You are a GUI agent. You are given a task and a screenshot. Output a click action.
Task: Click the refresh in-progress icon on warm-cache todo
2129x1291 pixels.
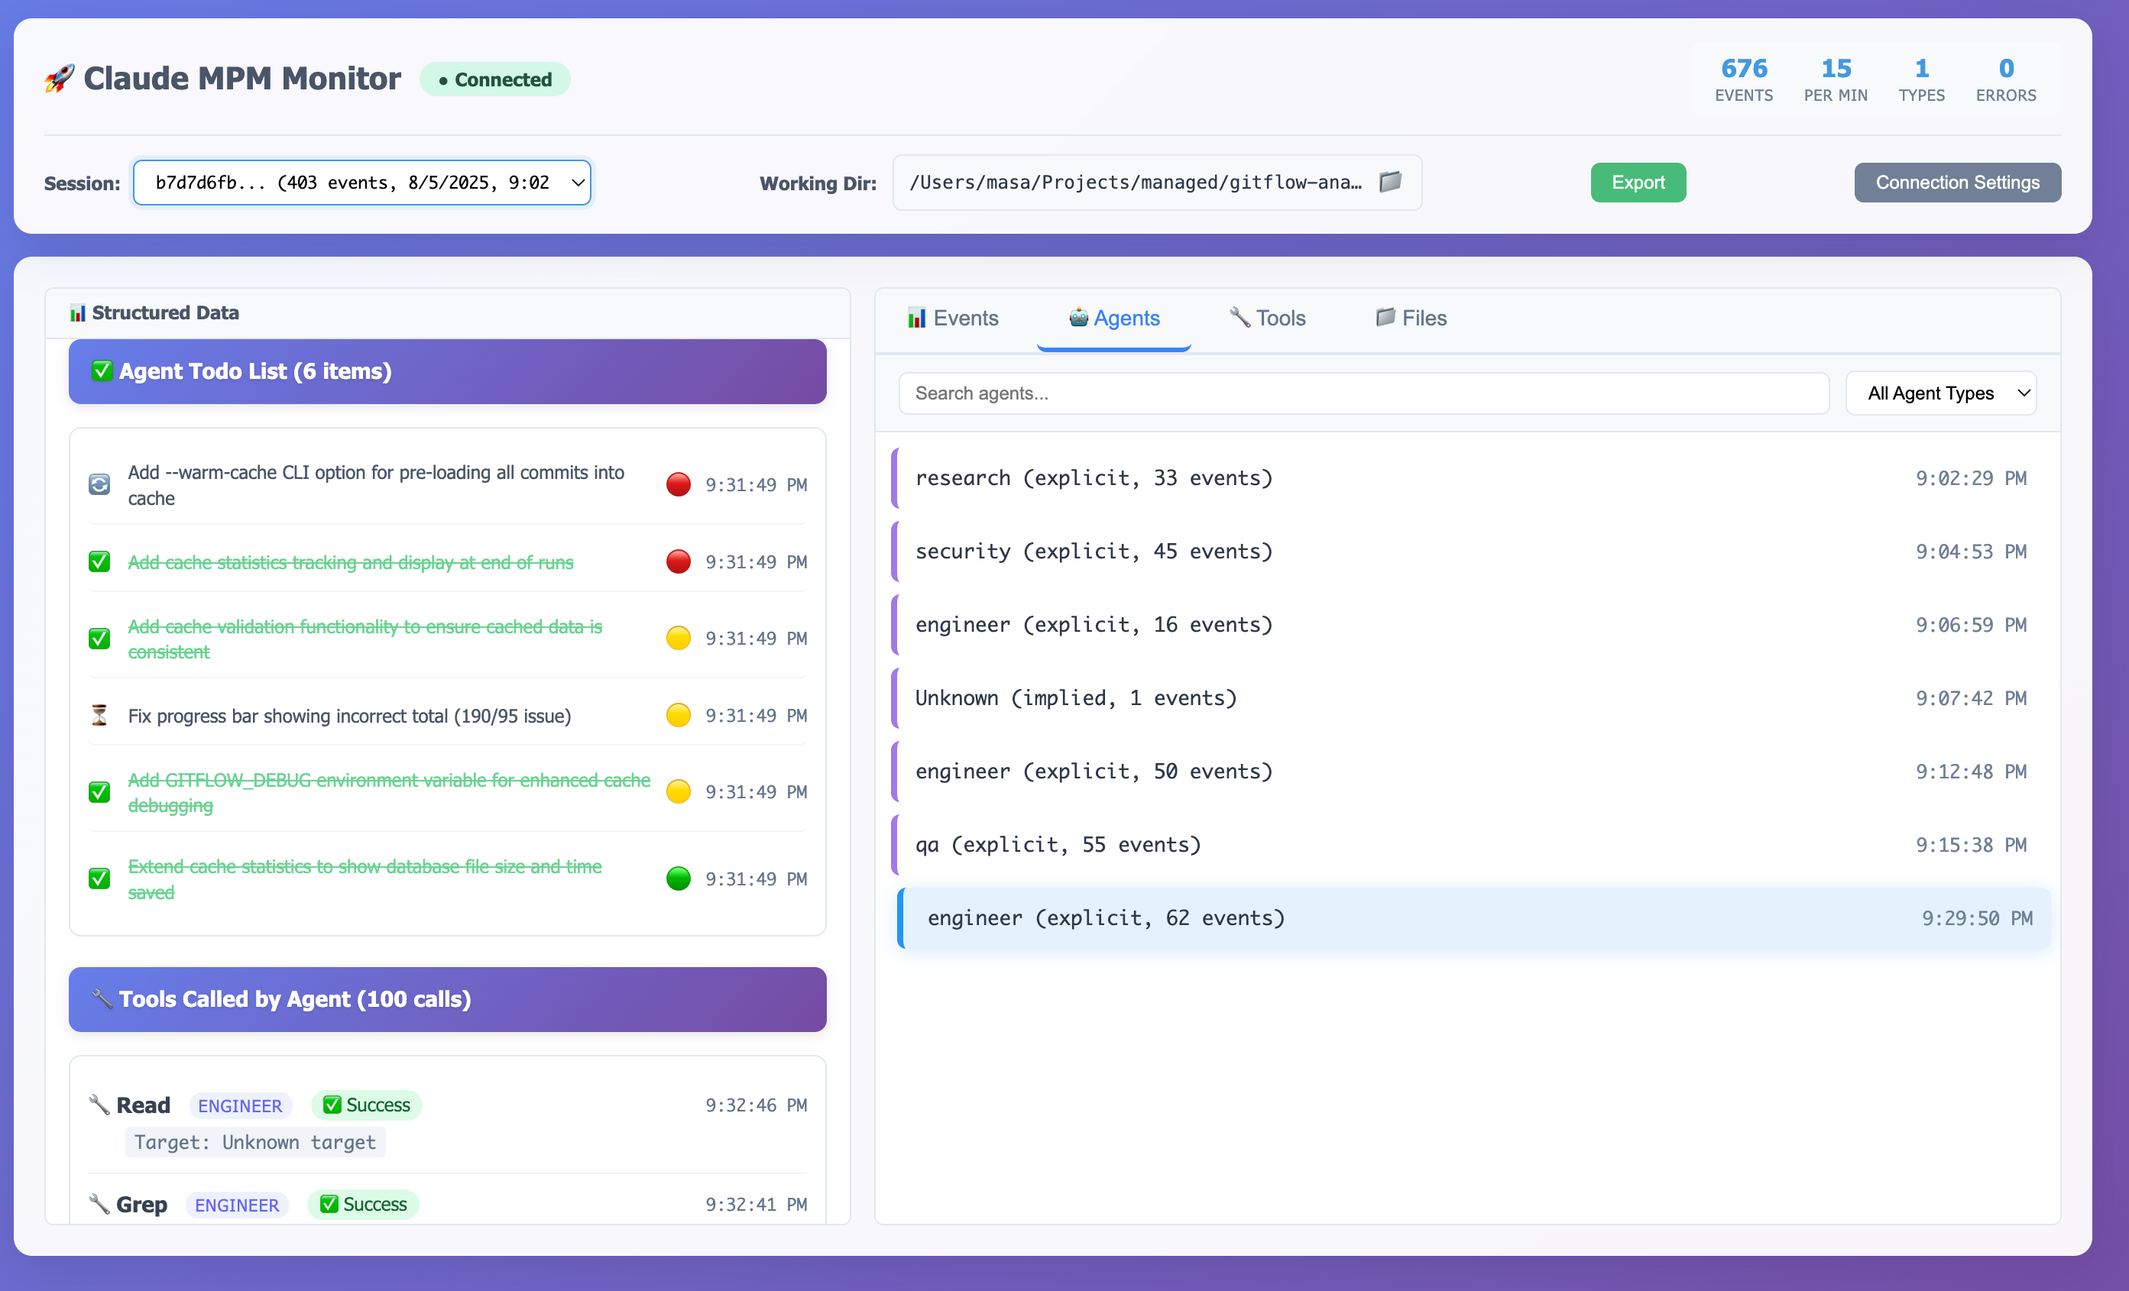pyautogui.click(x=99, y=484)
